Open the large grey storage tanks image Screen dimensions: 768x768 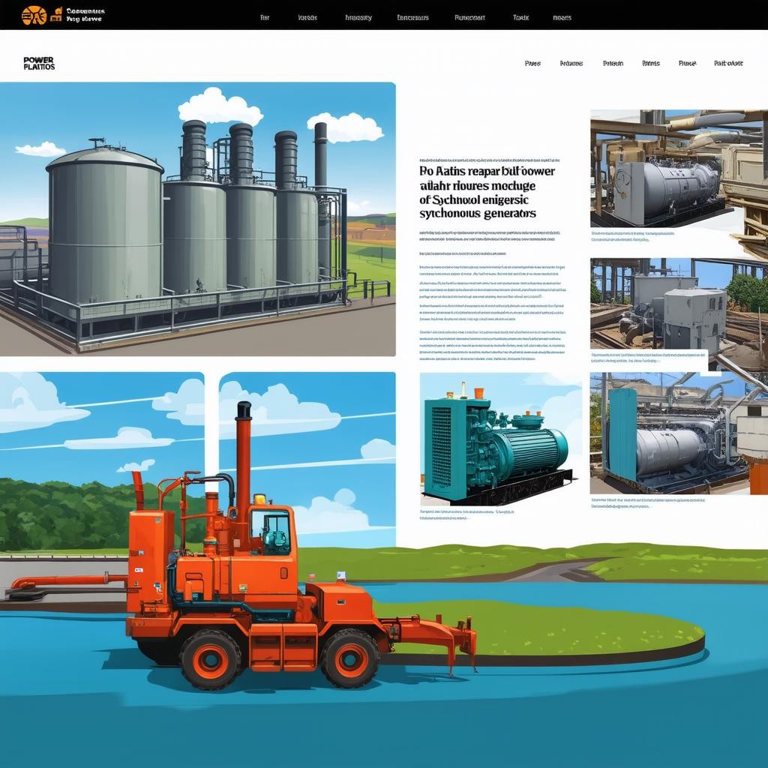197,219
